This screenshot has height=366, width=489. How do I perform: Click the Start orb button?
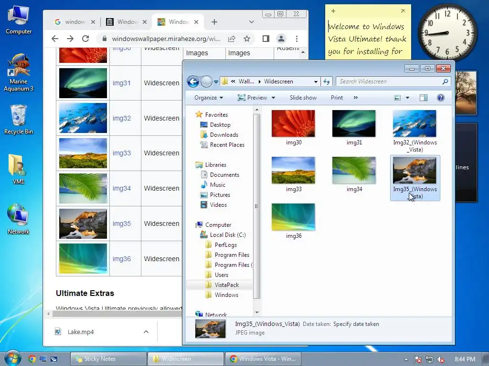12,358
